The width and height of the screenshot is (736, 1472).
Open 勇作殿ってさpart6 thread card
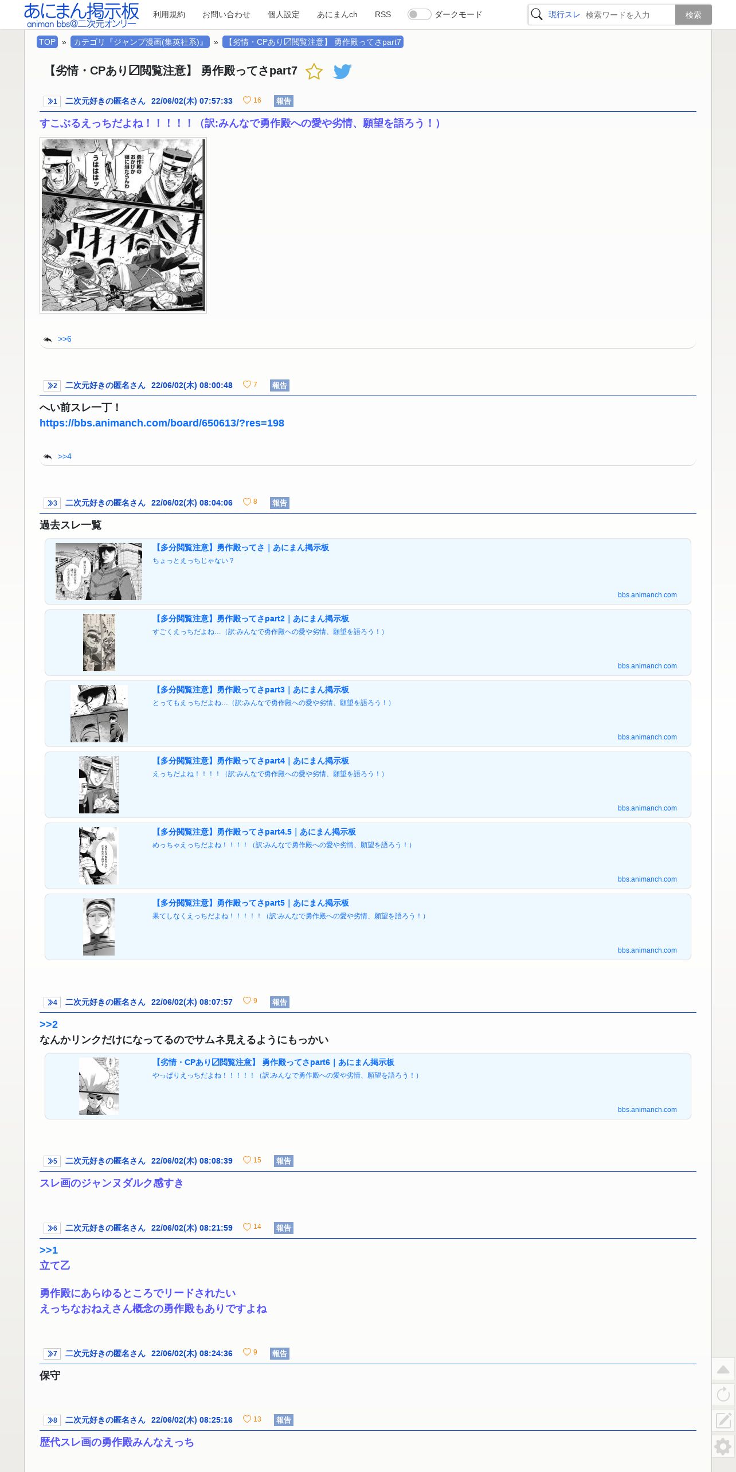pos(368,1086)
